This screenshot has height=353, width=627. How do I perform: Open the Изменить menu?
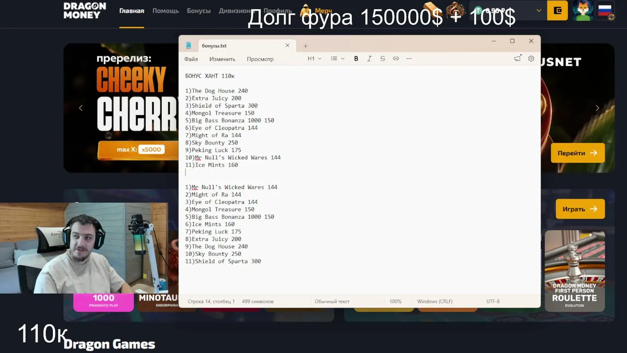click(222, 59)
